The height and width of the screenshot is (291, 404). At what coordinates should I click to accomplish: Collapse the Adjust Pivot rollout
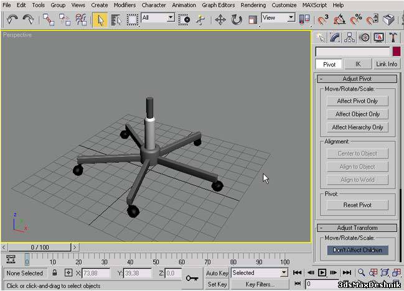pos(357,79)
